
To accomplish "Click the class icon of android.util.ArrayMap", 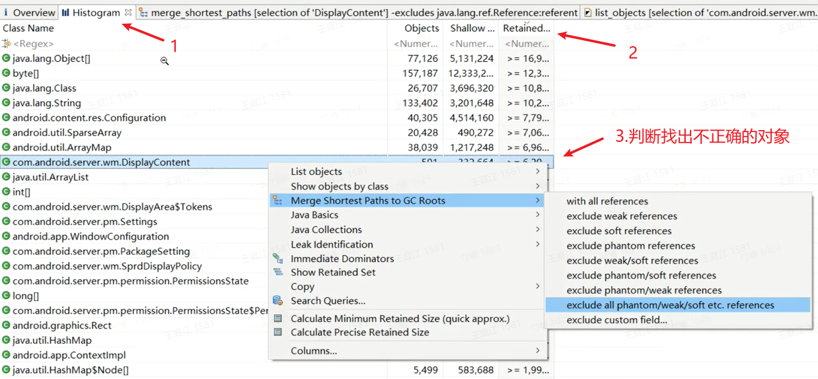I will point(6,147).
